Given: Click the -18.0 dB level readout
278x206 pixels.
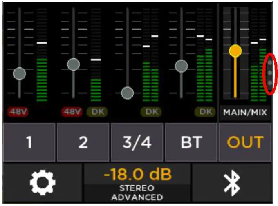Looking at the screenshot, I should 138,174.
